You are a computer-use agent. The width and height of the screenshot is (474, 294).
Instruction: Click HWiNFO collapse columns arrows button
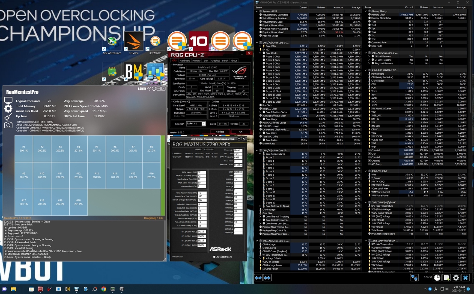(x=267, y=278)
